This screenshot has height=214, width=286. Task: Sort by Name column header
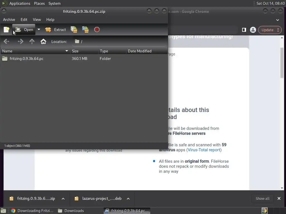tap(35, 51)
